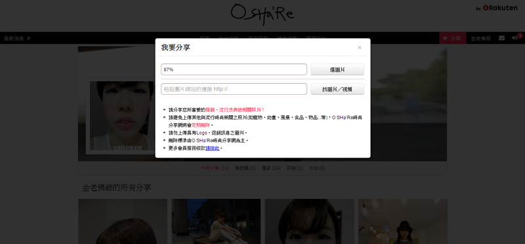525x244 pixels.
Task: Open messages via the envelope icon
Action: [501, 38]
